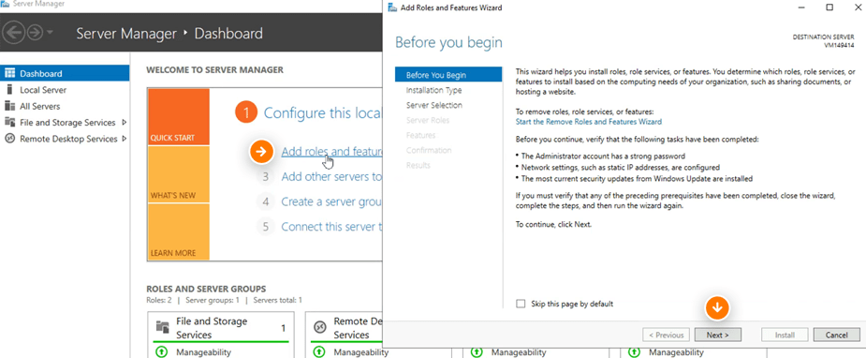The height and width of the screenshot is (358, 866).
Task: Click the Cancel button in wizard
Action: pyautogui.click(x=836, y=335)
